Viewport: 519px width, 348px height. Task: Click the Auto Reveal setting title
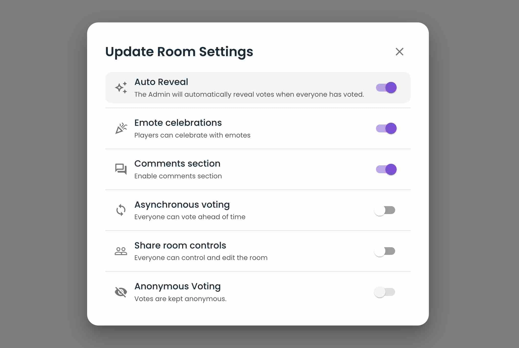pos(161,82)
